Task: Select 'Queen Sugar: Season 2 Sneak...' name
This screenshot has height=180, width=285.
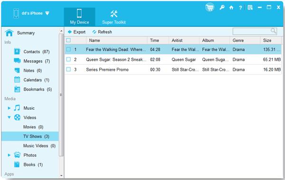Action: click(116, 60)
